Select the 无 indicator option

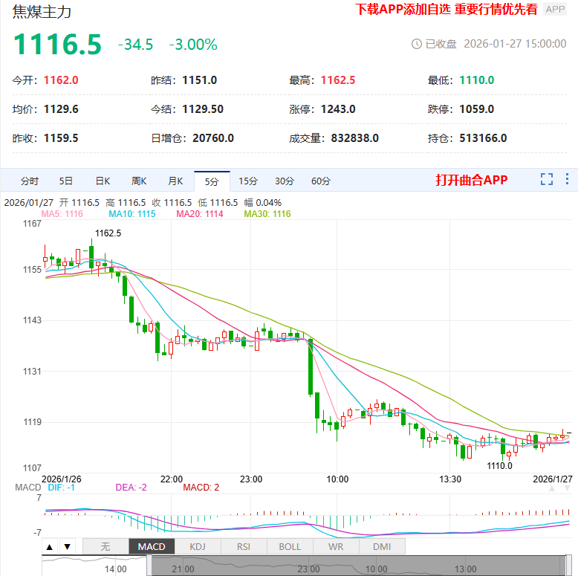tap(105, 546)
